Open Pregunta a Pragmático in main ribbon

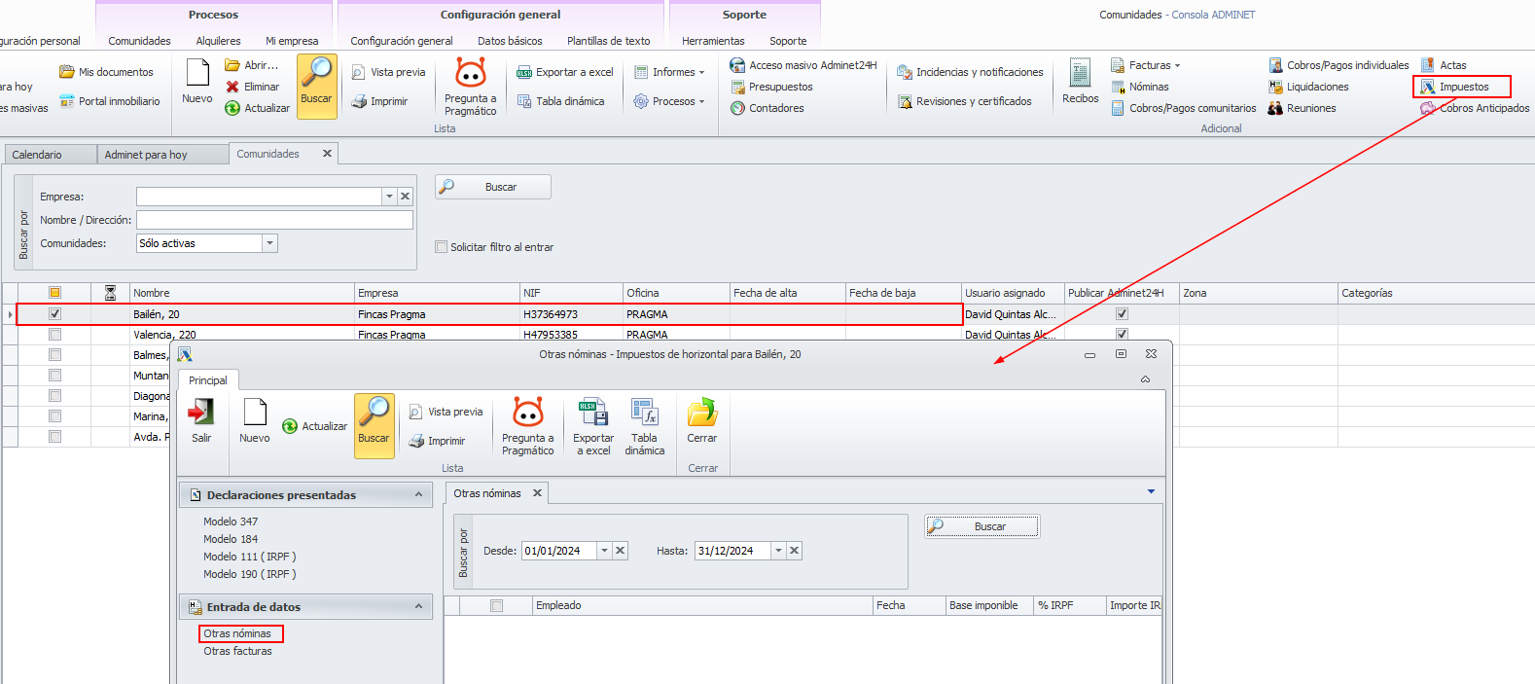click(471, 88)
